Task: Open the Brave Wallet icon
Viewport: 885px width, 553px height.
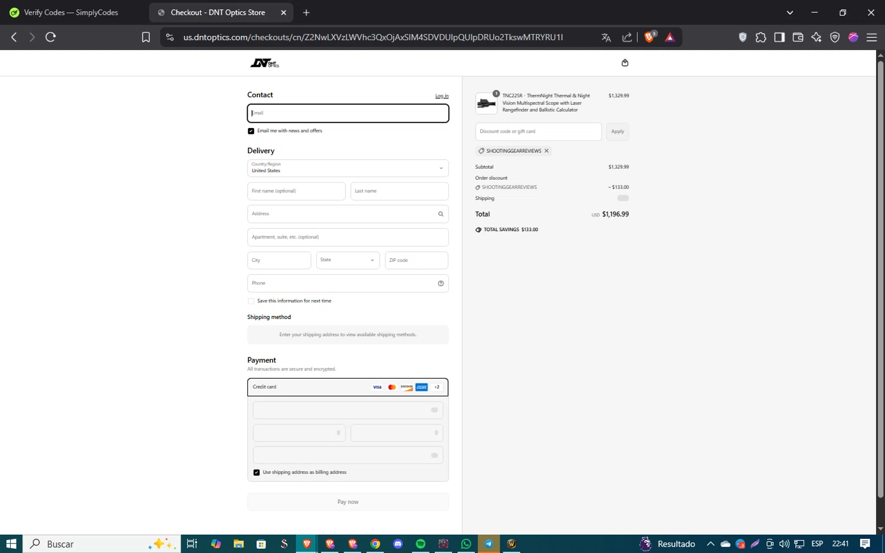Action: click(798, 37)
